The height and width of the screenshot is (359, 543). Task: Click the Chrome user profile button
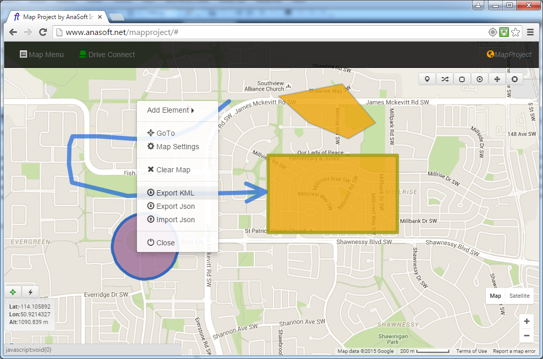pos(478,5)
